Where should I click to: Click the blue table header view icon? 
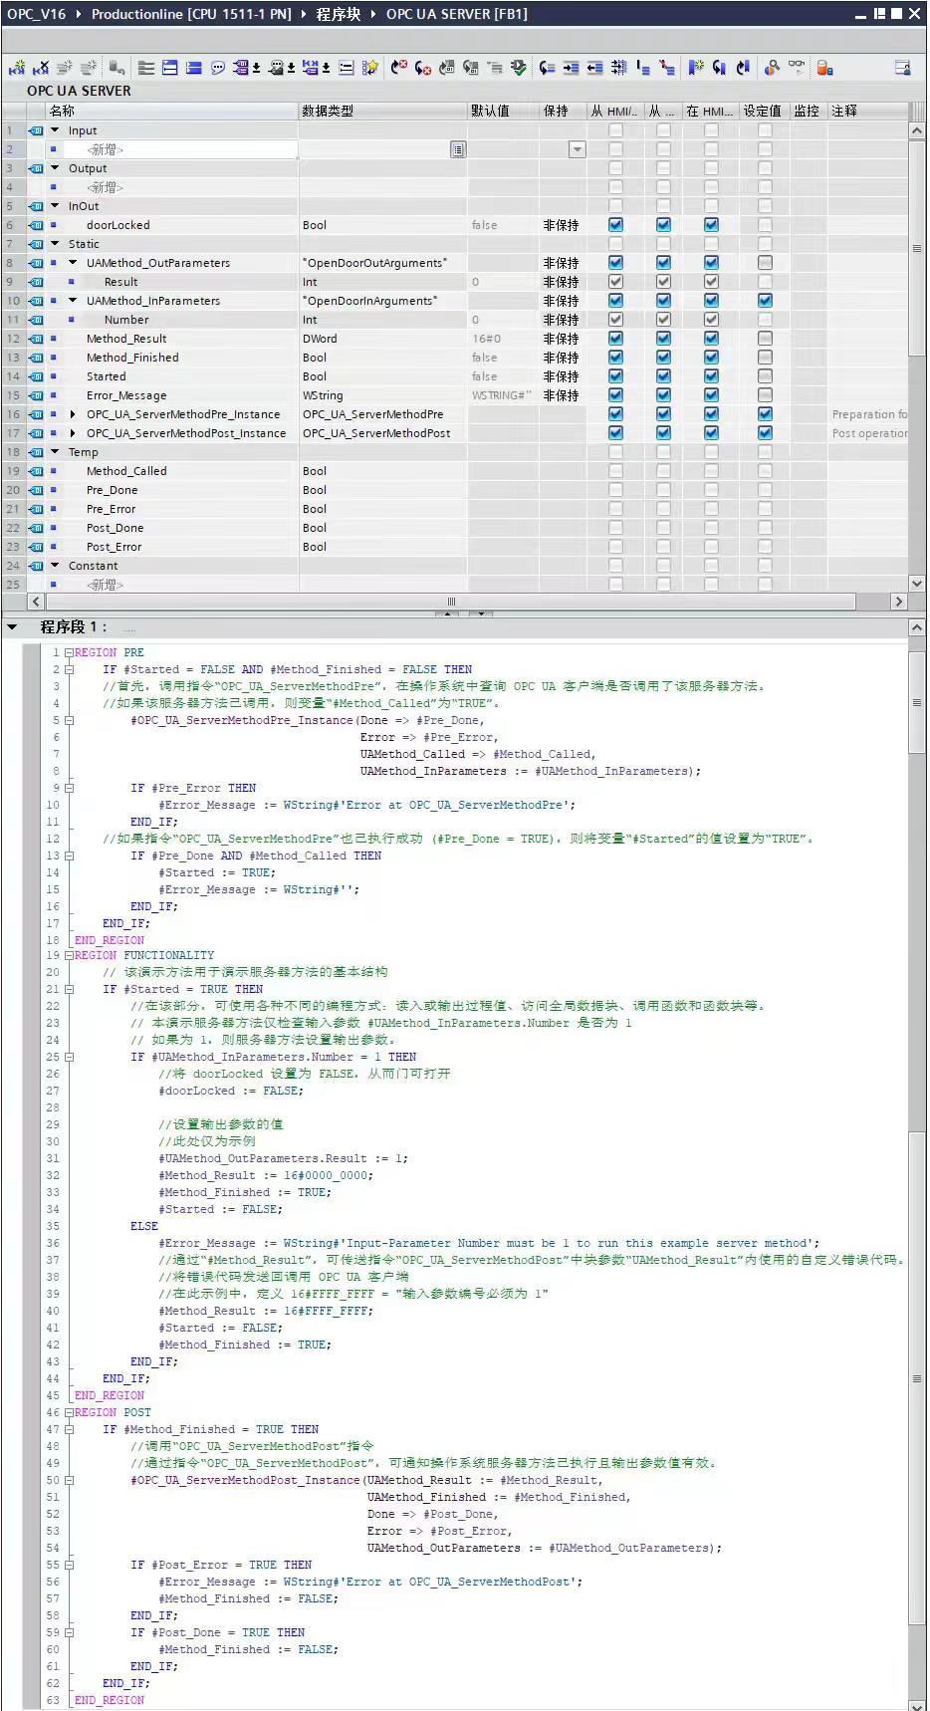click(x=169, y=68)
